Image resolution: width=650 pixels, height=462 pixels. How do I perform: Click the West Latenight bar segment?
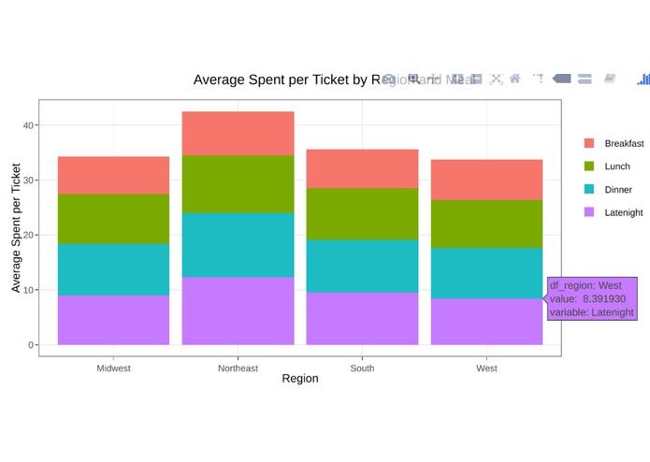[x=486, y=322]
